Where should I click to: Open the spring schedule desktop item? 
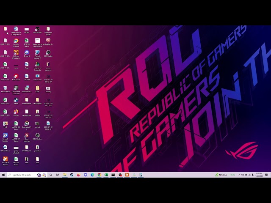16,149
